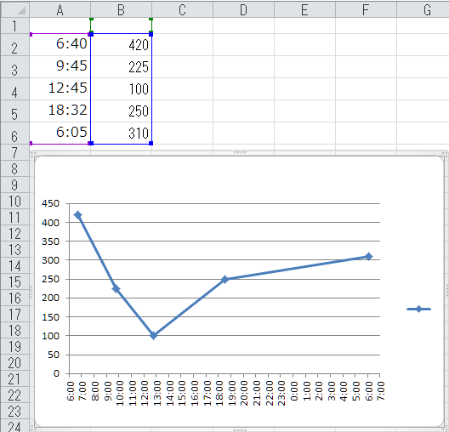Click cell with value 250
The height and width of the screenshot is (432, 449).
coord(121,111)
